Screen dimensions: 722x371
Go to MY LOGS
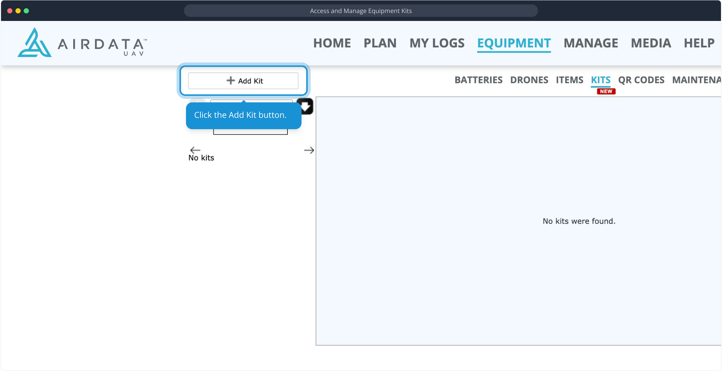[437, 43]
